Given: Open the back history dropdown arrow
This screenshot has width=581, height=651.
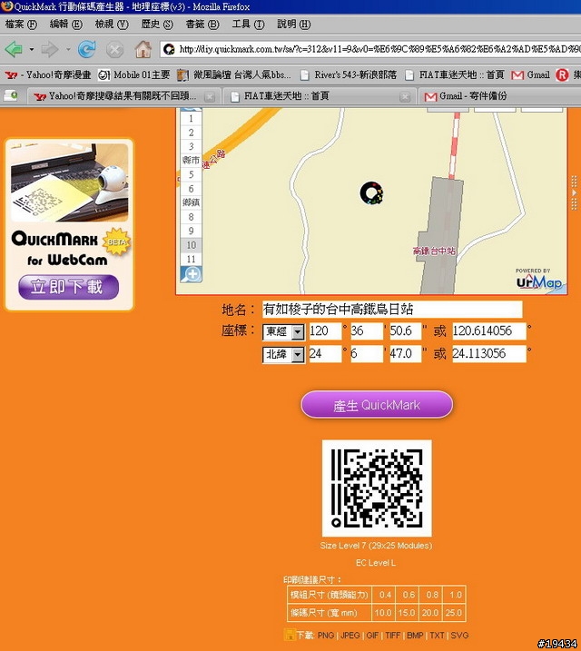Looking at the screenshot, I should coord(32,49).
